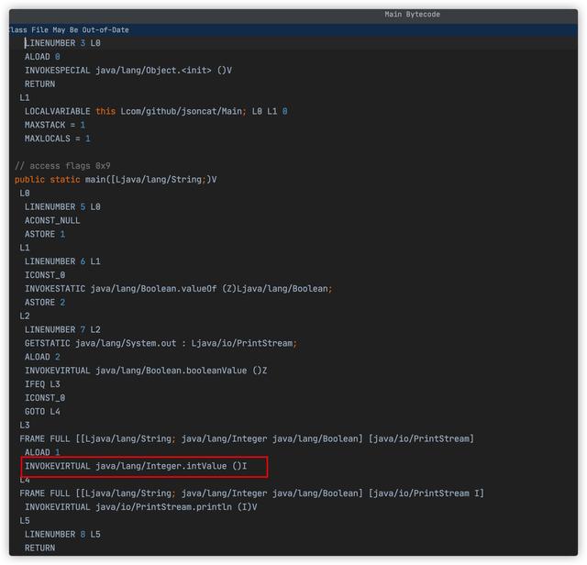The height and width of the screenshot is (565, 587).
Task: Select the INVOKEVIRTUAL java/lang/Integer.intValue ()I line
Action: point(136,466)
